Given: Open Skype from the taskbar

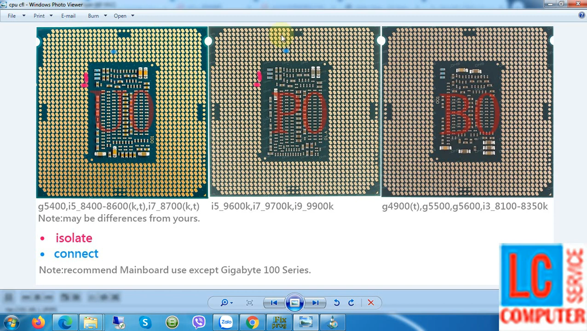Looking at the screenshot, I should [x=145, y=322].
